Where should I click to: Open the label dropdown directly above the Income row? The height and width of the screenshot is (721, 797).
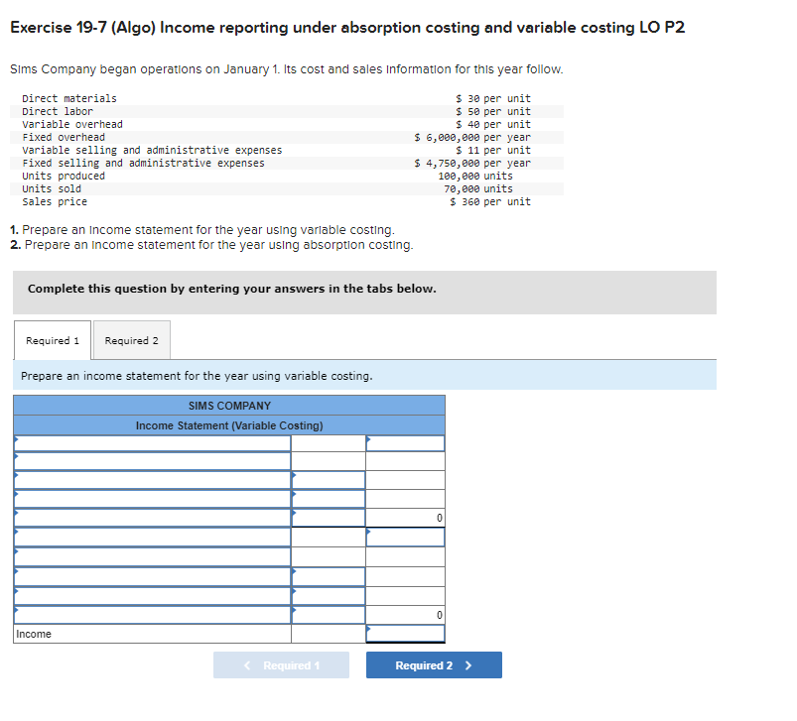(149, 610)
